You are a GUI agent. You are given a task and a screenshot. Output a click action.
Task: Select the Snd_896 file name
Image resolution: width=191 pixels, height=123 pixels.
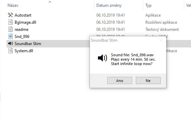coord(22,37)
